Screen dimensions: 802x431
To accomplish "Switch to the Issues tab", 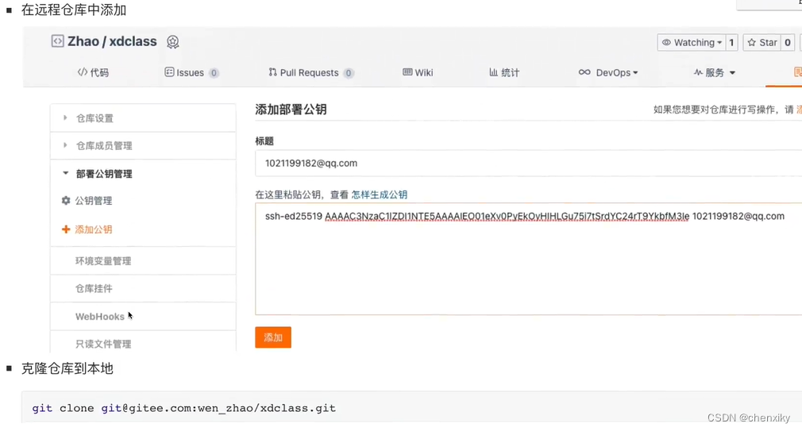I will 191,72.
